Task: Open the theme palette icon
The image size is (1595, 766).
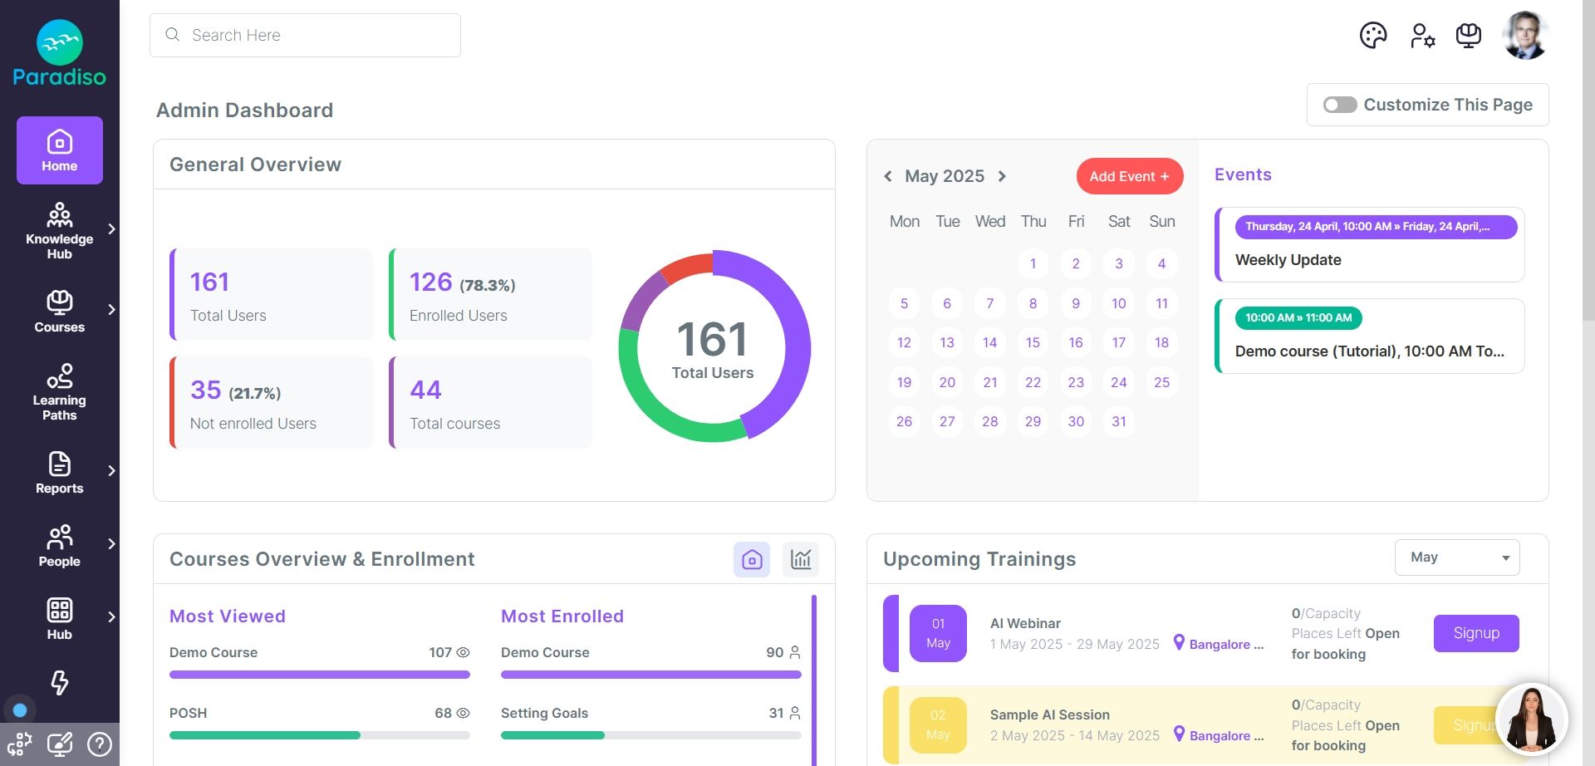Action: (x=1373, y=36)
